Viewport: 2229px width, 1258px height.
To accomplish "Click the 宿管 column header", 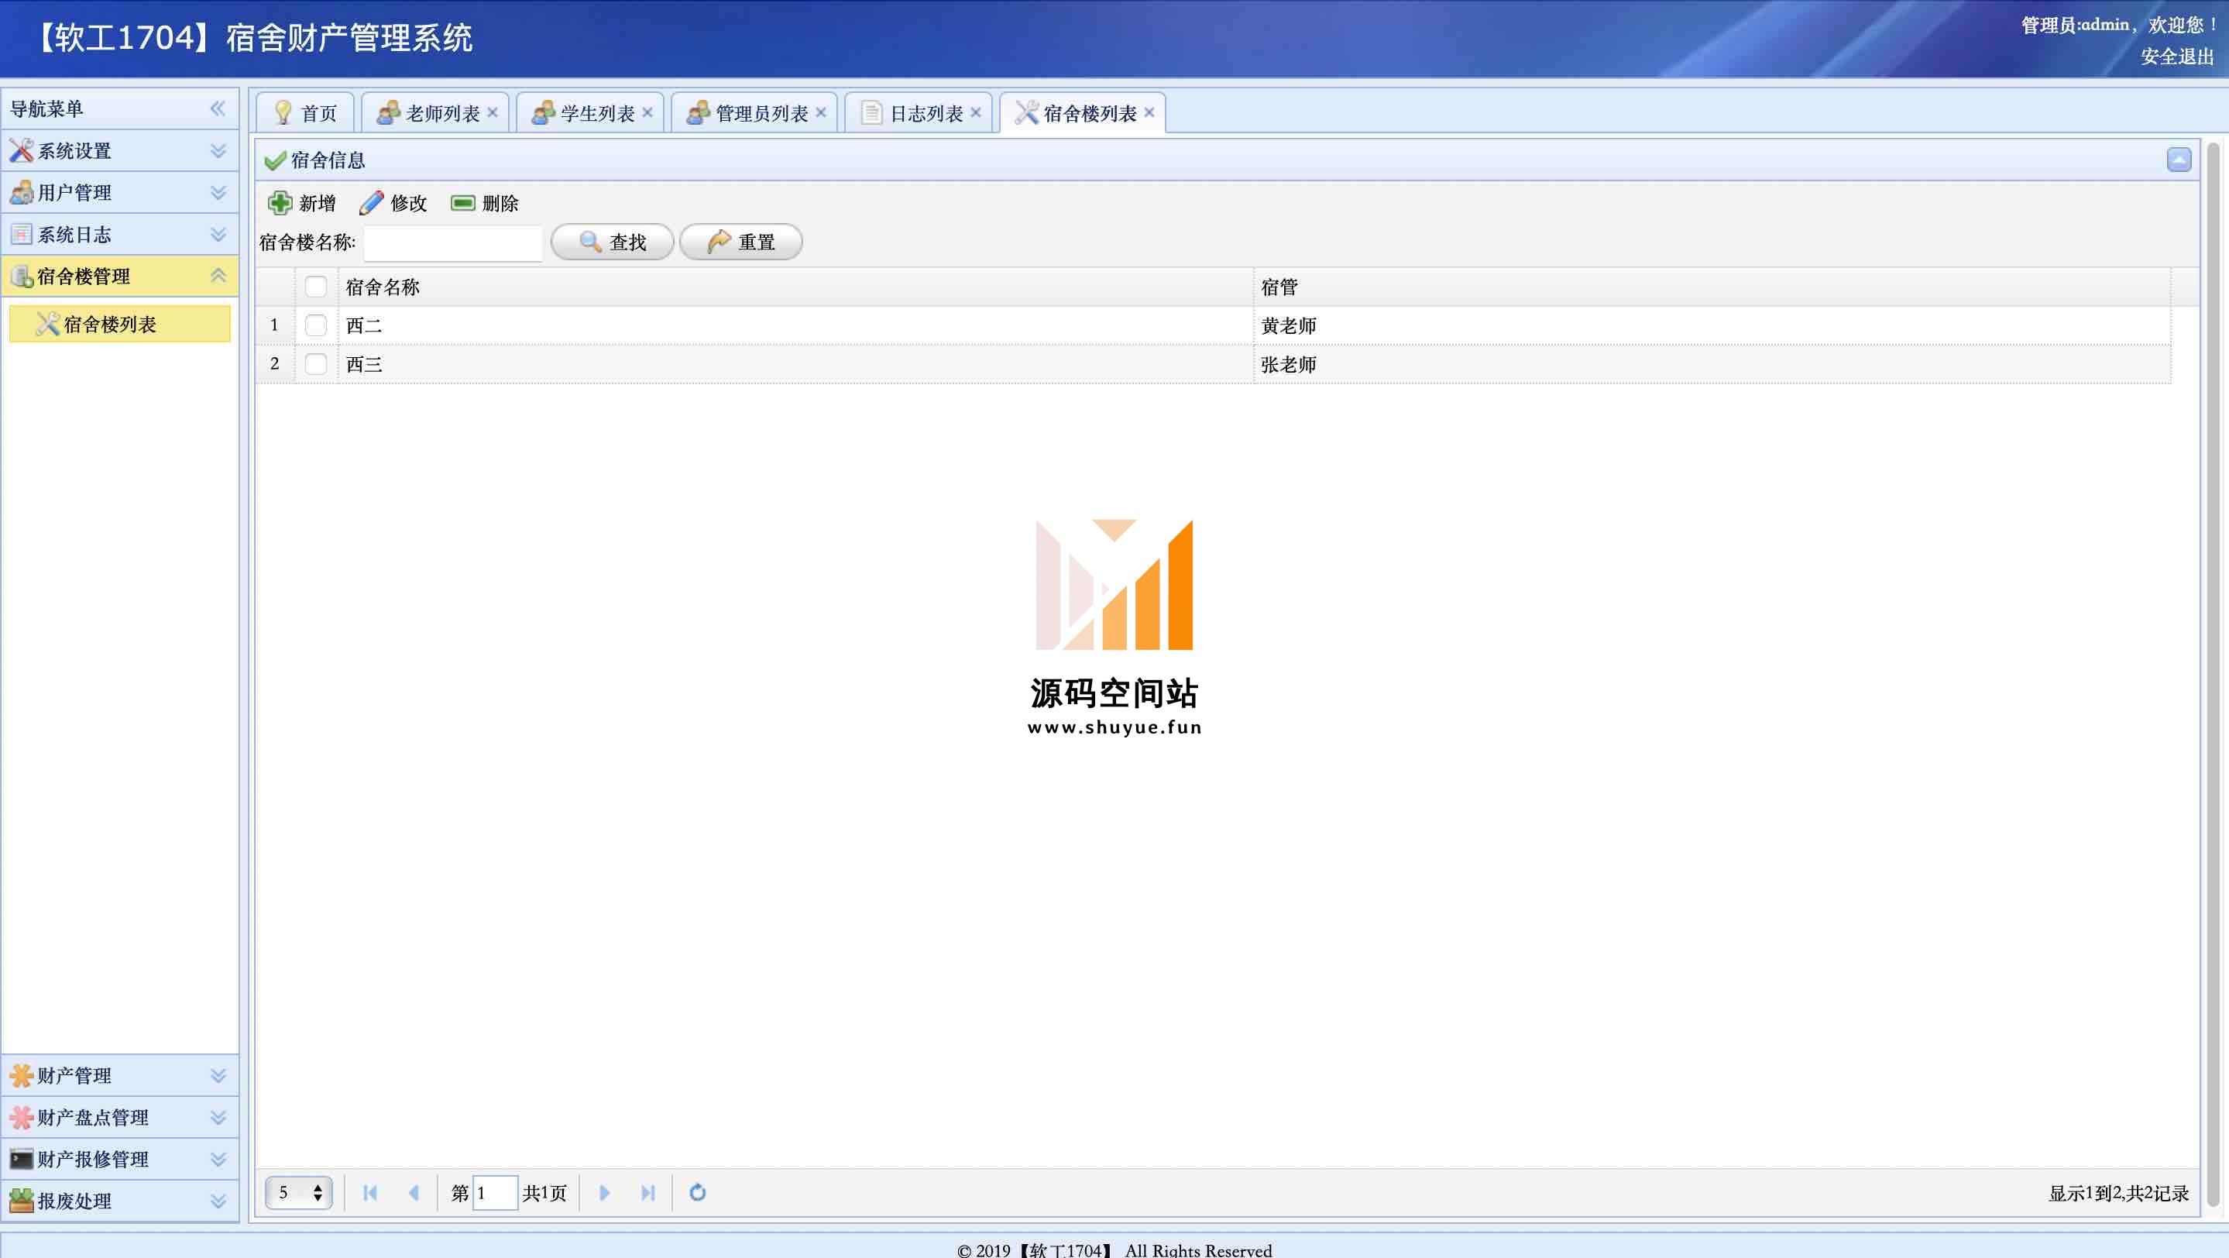I will click(1712, 287).
